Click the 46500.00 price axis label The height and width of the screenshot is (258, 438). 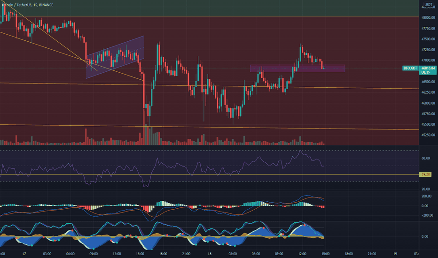click(x=428, y=82)
